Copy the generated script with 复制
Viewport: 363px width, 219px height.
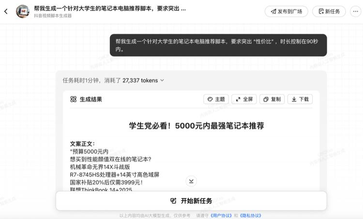[x=272, y=99]
